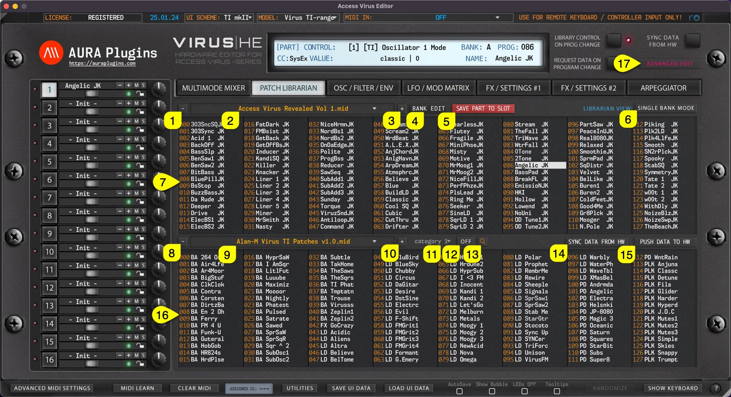Click SAVE PART TO SLOT button

[483, 108]
